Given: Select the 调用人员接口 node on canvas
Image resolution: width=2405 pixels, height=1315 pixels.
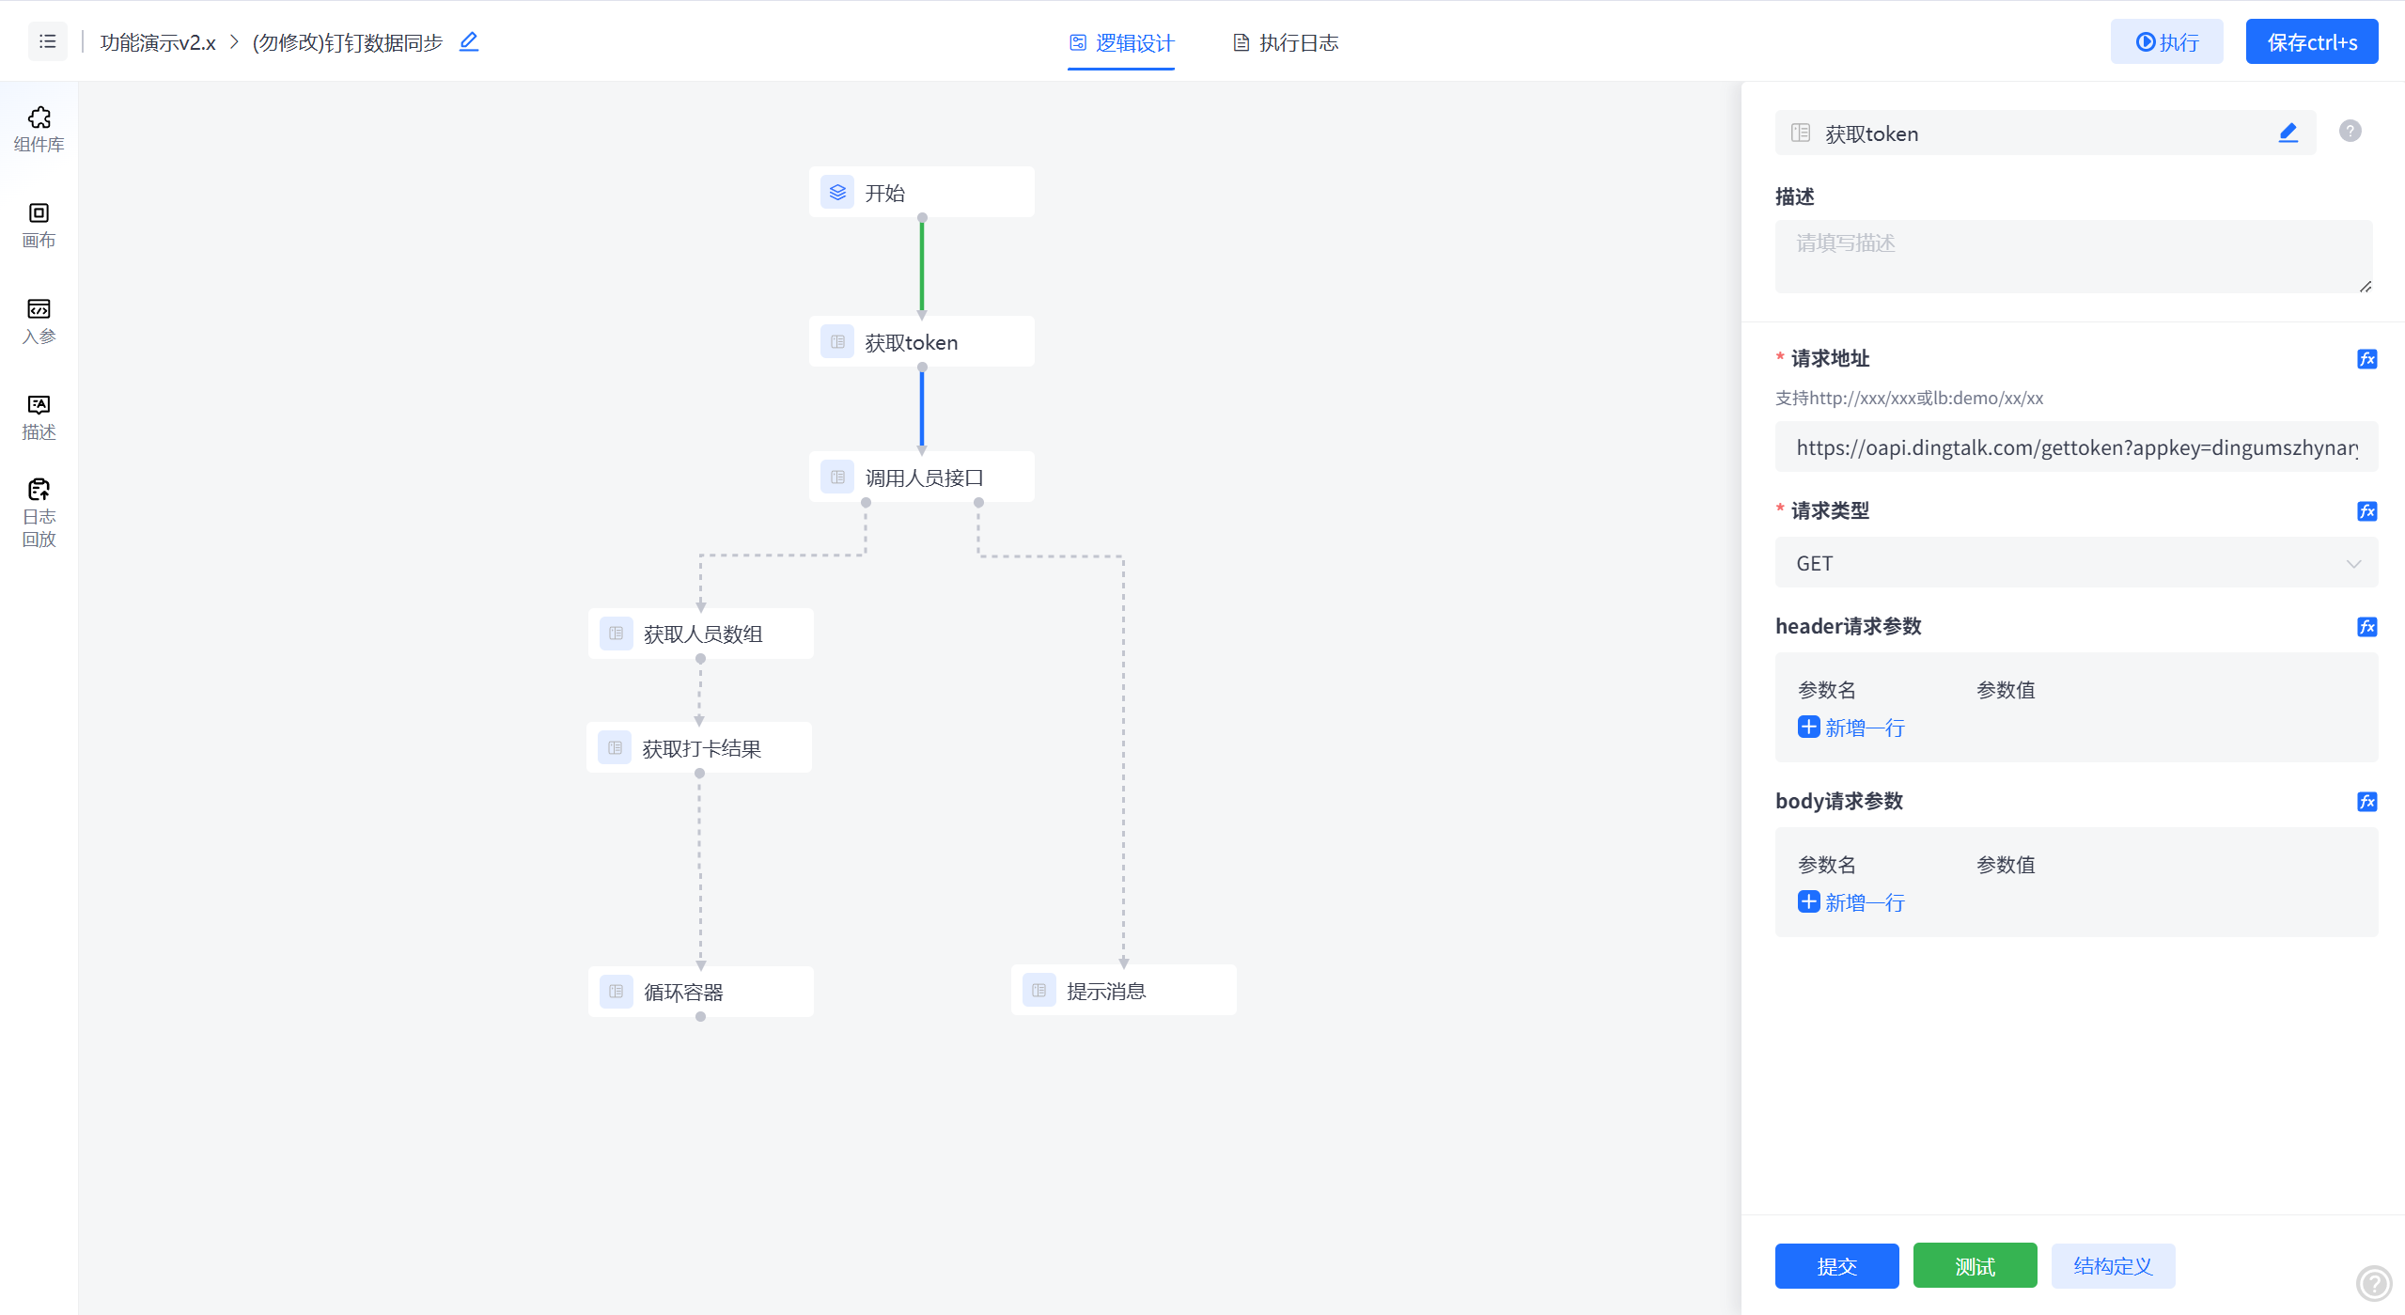Looking at the screenshot, I should tap(921, 477).
